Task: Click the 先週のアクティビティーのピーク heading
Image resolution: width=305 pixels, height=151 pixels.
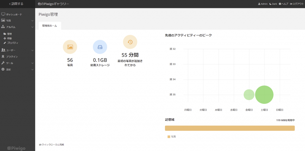Action: 188,35
